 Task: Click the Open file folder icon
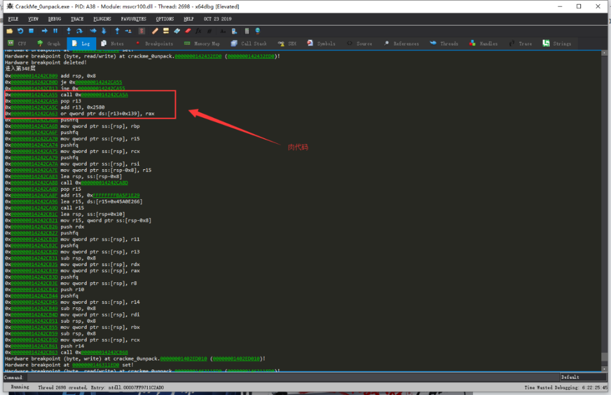(x=10, y=31)
